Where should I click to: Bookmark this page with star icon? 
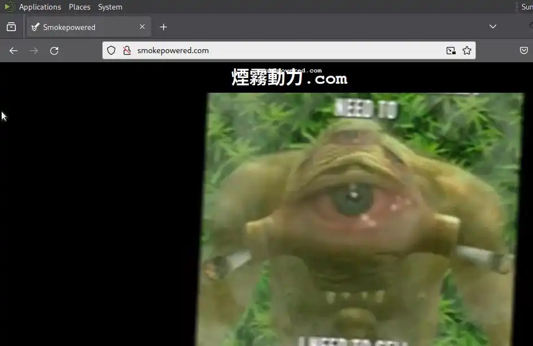467,50
